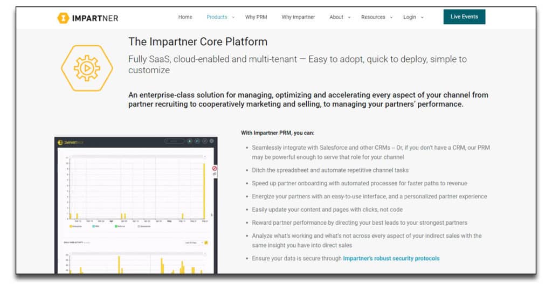Screen dimensions: 552x284
Task: Open the date-range dropdown above the lower chart
Action: point(194,243)
